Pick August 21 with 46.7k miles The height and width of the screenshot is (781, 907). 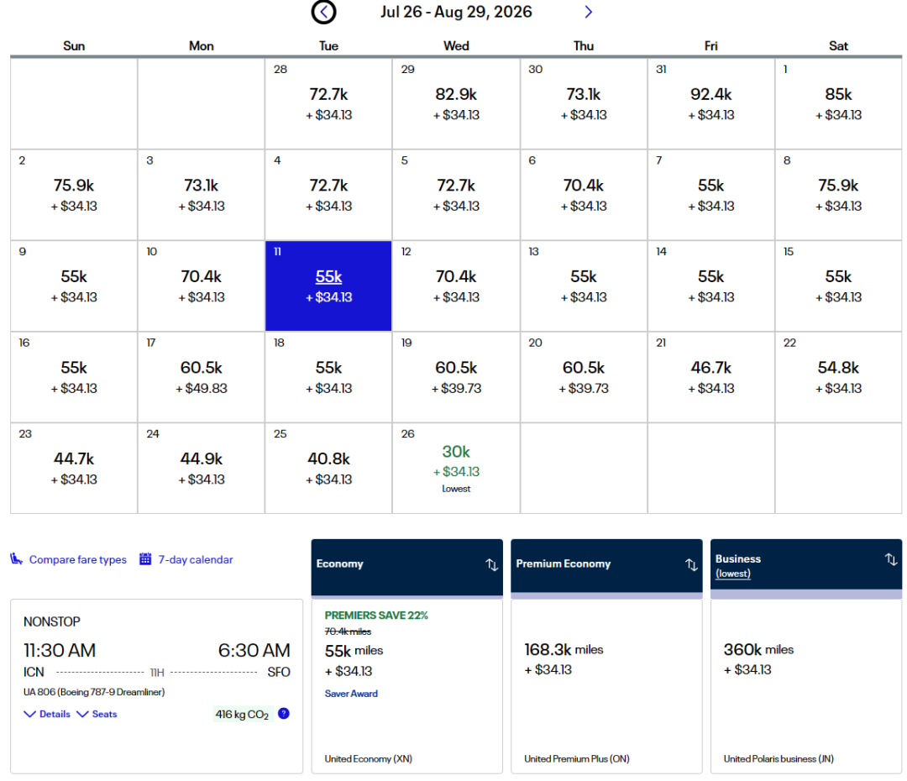pos(710,376)
